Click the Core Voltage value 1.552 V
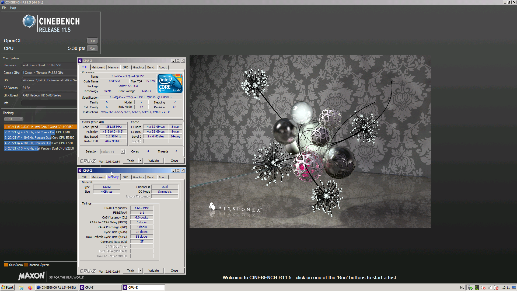The image size is (517, 291). tap(146, 91)
